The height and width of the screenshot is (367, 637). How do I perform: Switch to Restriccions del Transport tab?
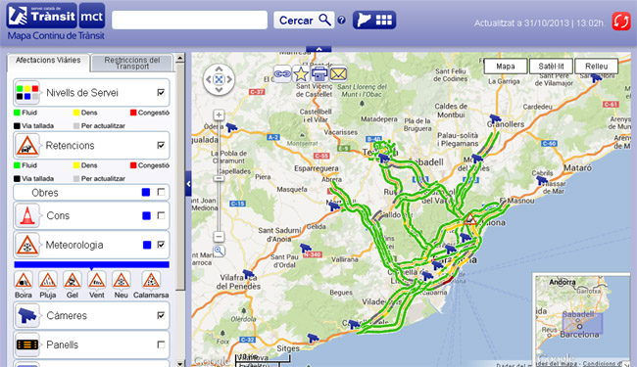pyautogui.click(x=132, y=63)
